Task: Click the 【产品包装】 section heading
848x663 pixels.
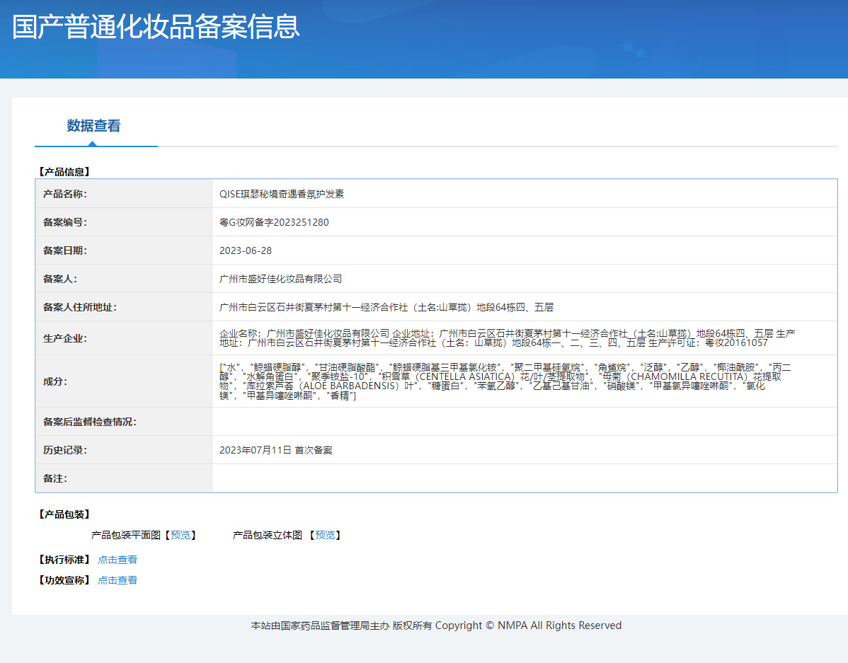Action: click(64, 514)
